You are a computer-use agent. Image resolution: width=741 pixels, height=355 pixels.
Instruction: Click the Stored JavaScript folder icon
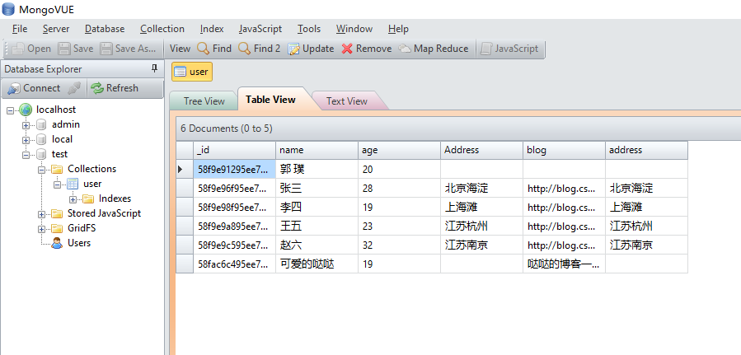(x=57, y=213)
